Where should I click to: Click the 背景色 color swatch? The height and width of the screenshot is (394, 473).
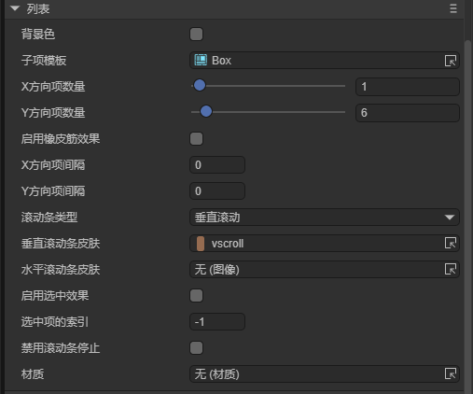pyautogui.click(x=196, y=35)
